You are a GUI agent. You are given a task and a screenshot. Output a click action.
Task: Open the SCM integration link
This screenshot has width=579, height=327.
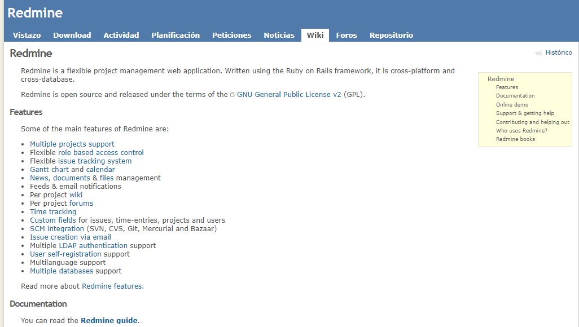pyautogui.click(x=57, y=229)
